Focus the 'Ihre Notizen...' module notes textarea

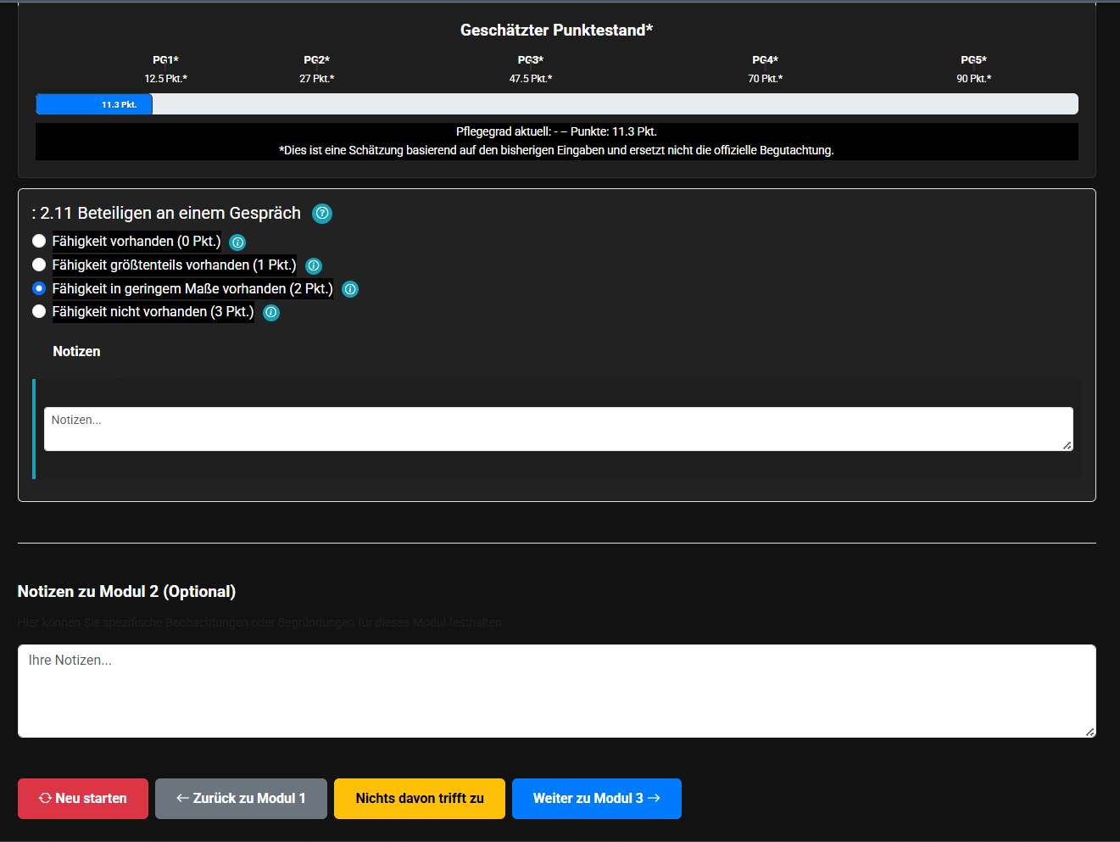point(556,691)
